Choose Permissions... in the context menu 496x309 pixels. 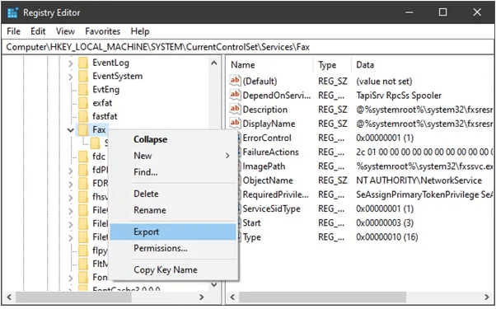click(x=173, y=248)
